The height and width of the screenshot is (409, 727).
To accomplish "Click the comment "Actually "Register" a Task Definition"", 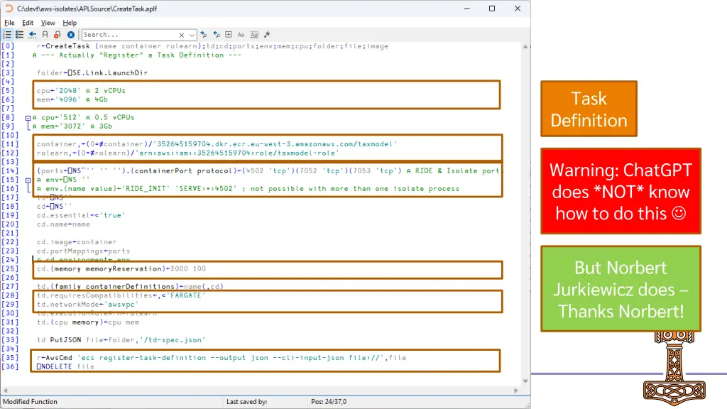I will tap(141, 55).
